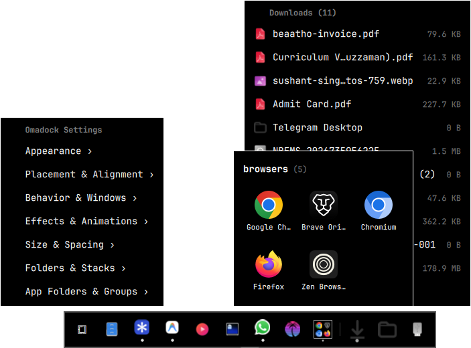Screen dimensions: 471x348
Task: Select Placement & Alignment menu entry
Action: [82, 174]
